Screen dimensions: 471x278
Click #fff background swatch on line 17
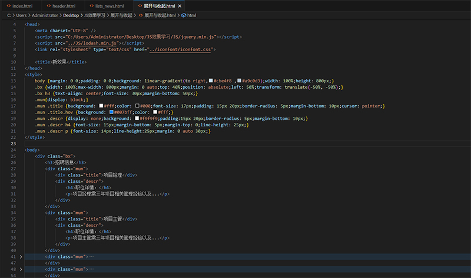point(101,106)
